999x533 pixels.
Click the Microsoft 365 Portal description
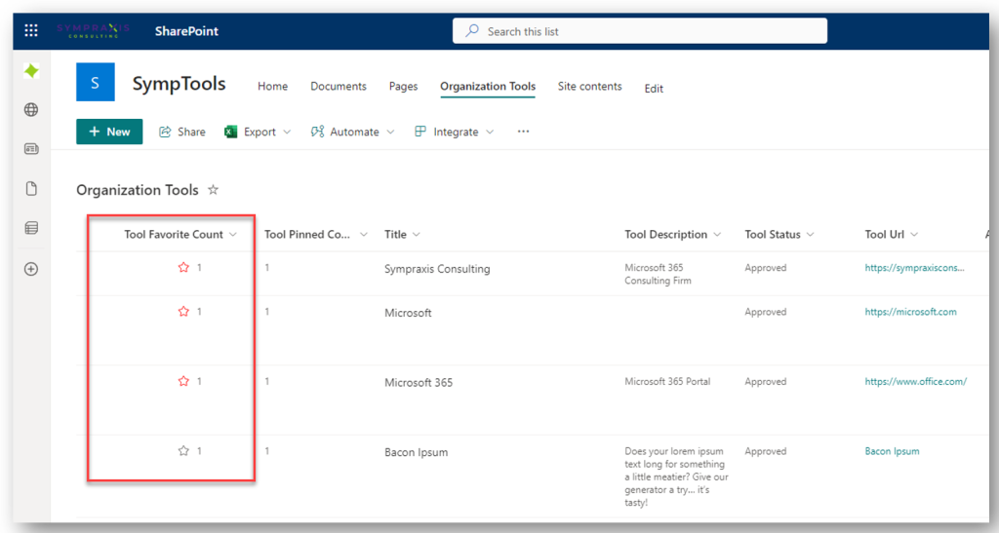[x=667, y=382]
